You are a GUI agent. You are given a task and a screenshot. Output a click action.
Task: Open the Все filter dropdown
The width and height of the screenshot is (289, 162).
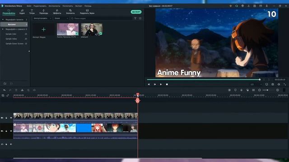(x=61, y=18)
